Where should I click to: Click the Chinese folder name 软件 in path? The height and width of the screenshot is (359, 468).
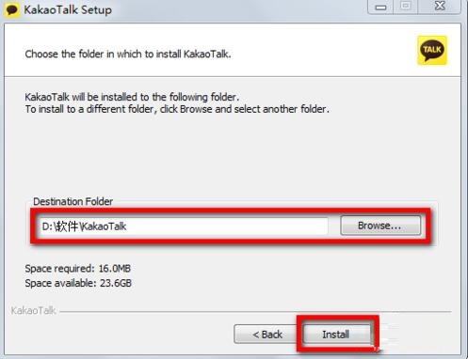coord(67,226)
